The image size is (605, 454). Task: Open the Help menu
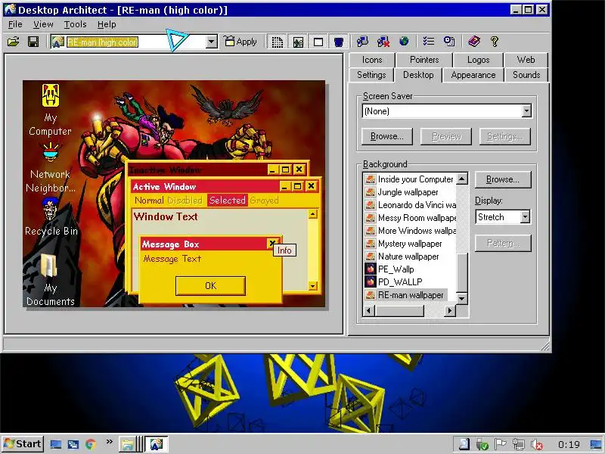tap(107, 24)
